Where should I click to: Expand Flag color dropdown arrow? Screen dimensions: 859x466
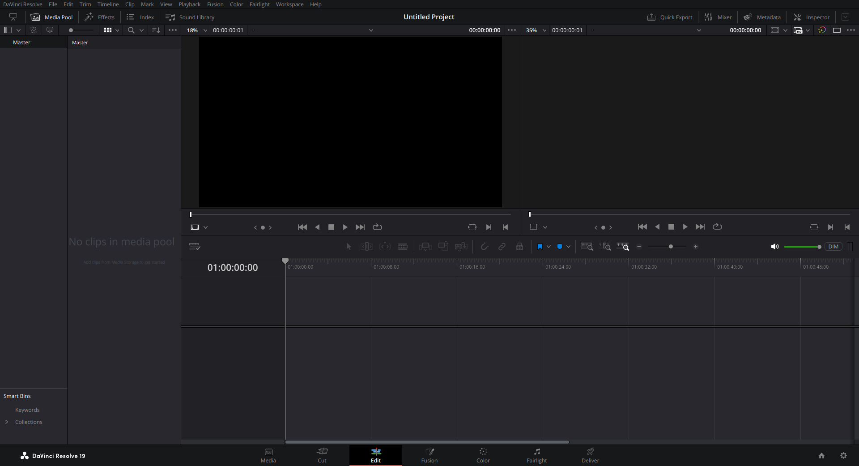[x=549, y=247]
